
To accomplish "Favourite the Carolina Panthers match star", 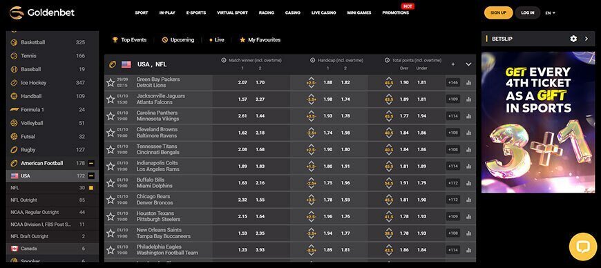I will 111,116.
